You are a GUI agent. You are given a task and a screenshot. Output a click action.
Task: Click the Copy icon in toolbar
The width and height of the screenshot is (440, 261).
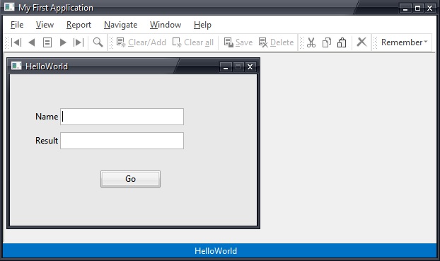[327, 42]
